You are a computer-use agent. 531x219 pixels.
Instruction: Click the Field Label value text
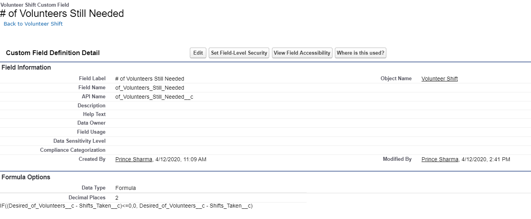[149, 79]
